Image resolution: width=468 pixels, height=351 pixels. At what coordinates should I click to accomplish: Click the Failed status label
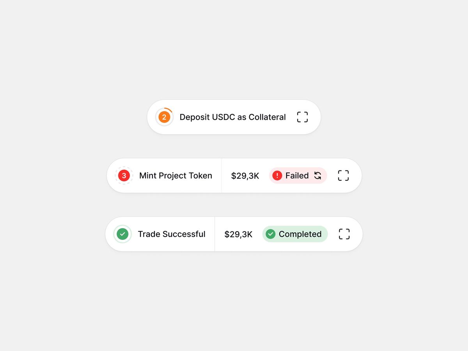click(x=297, y=175)
